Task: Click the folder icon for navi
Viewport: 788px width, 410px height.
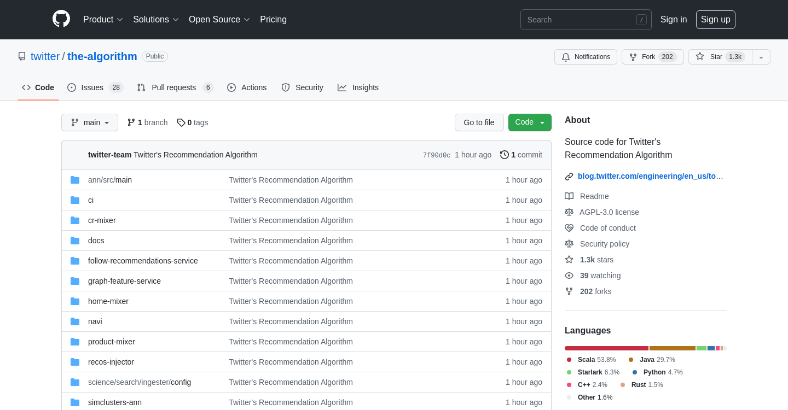Action: click(x=75, y=321)
